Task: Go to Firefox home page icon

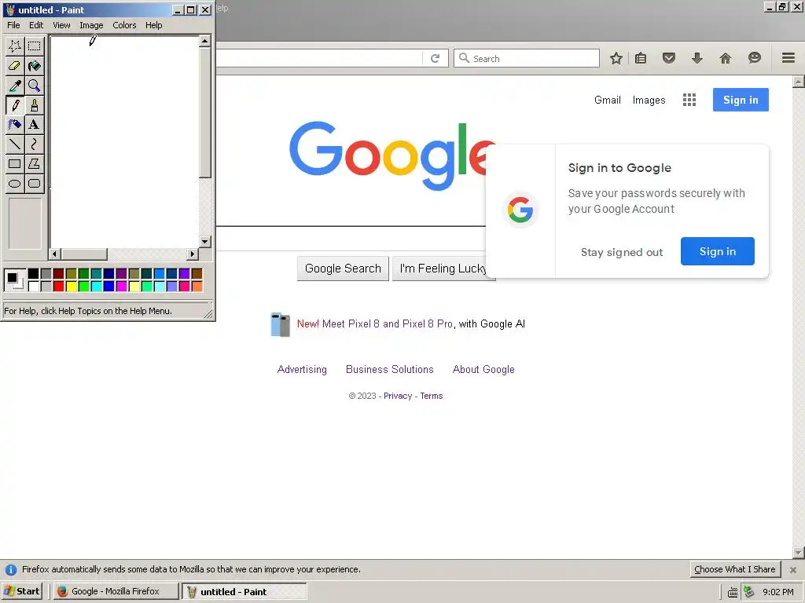Action: pyautogui.click(x=726, y=58)
